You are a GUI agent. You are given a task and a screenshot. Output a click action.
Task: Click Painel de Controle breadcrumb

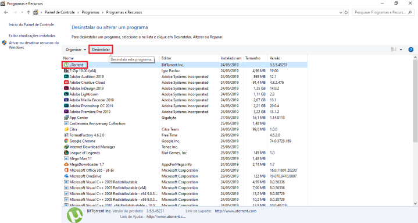click(x=60, y=12)
